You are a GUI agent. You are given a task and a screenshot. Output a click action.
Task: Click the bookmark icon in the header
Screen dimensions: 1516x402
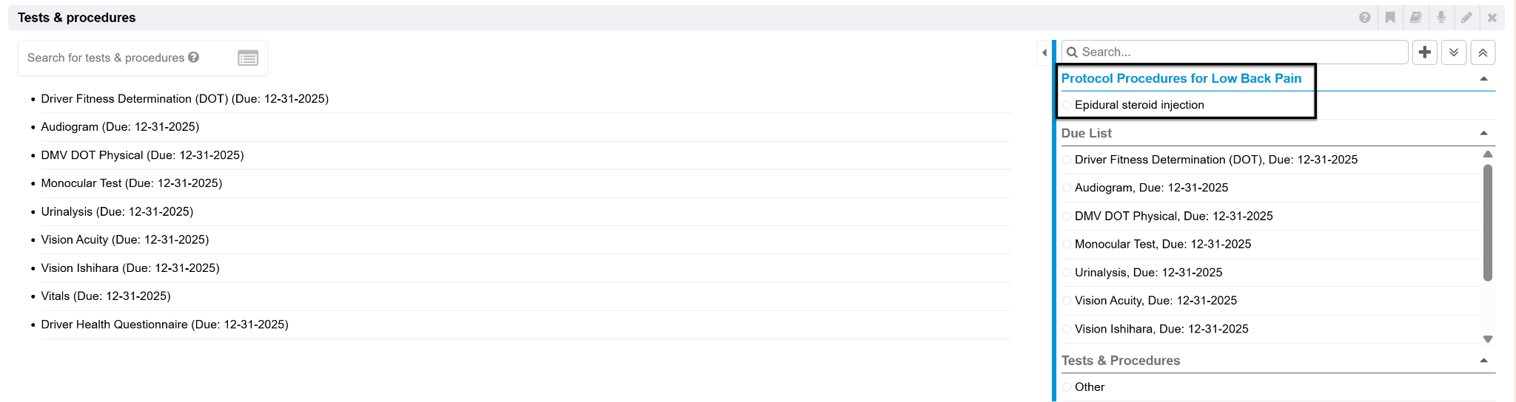tap(1390, 18)
